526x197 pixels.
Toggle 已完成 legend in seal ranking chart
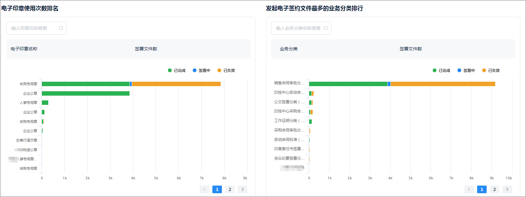[x=177, y=70]
